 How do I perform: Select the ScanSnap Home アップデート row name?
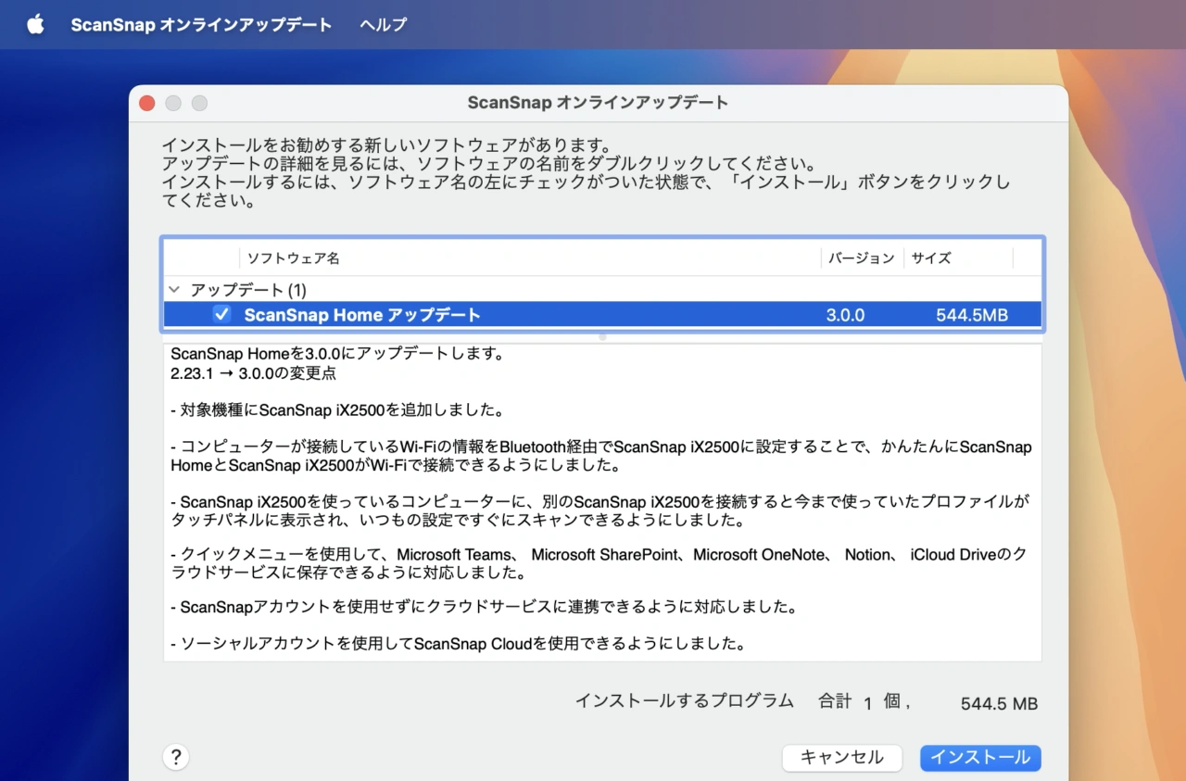click(x=362, y=315)
